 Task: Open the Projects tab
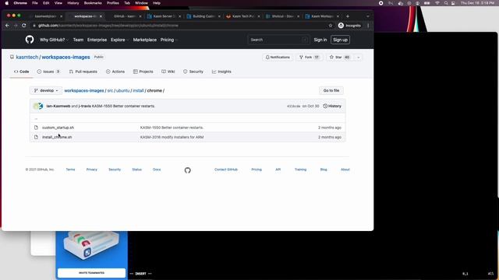[x=143, y=72]
